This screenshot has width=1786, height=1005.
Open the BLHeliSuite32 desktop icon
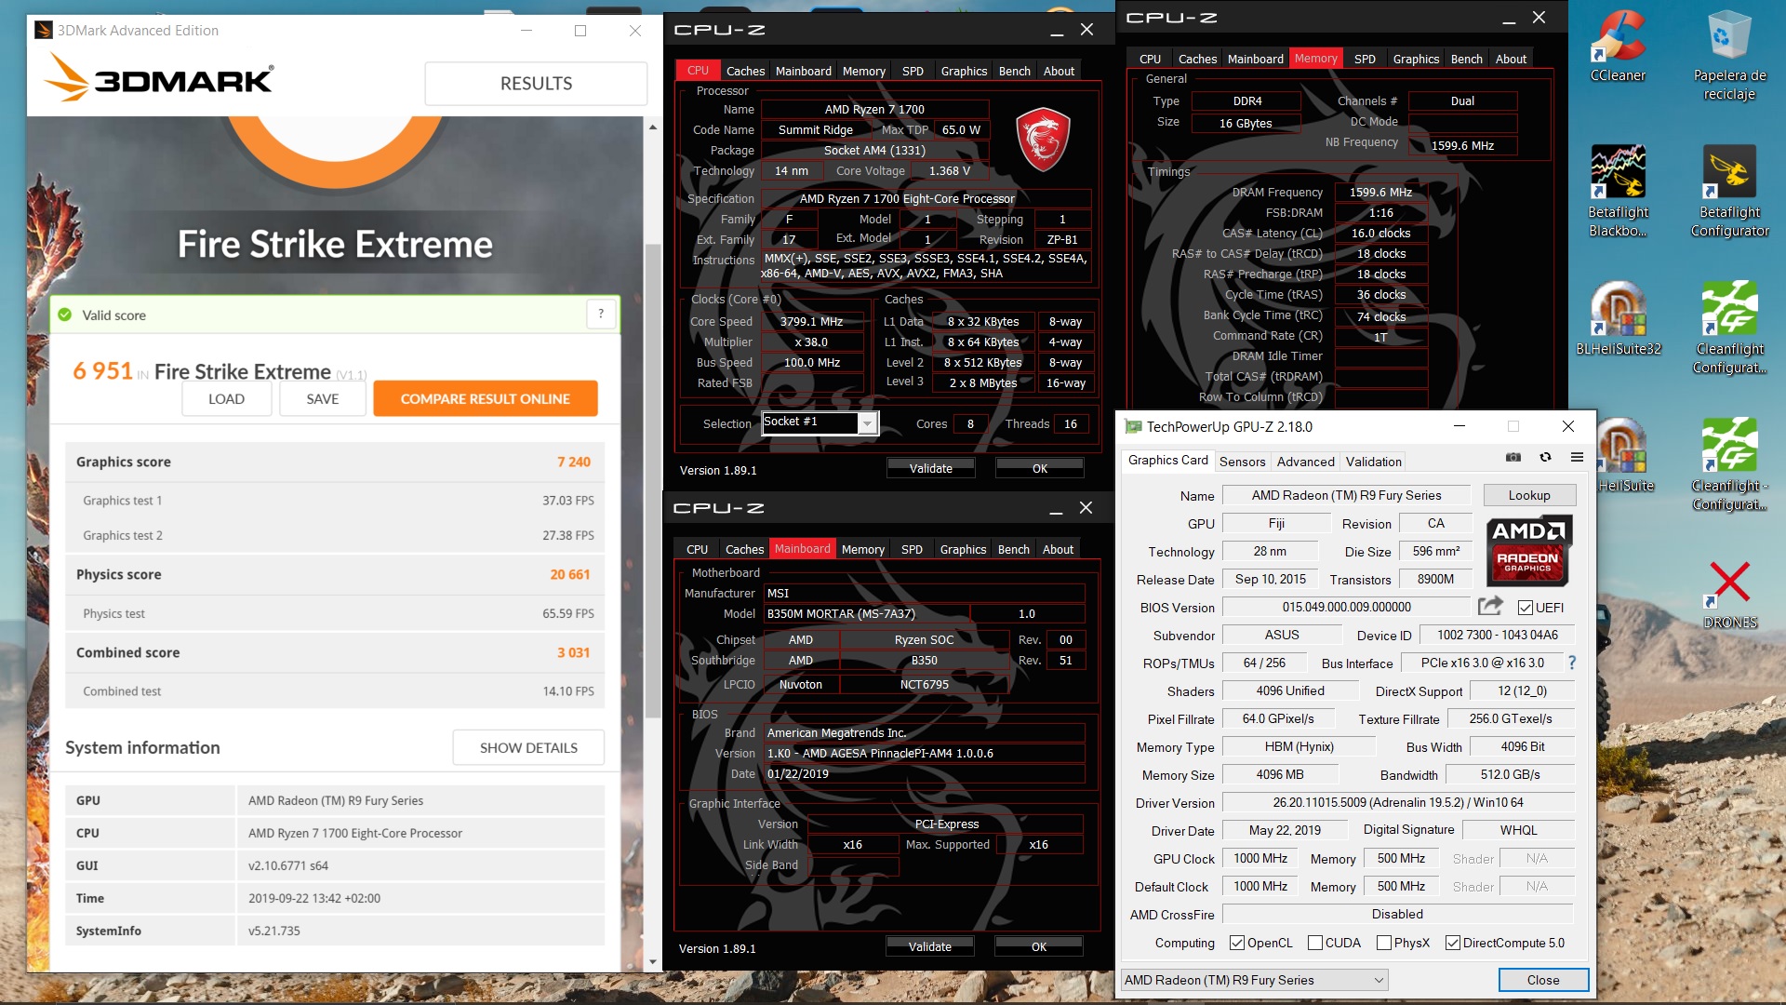click(x=1618, y=318)
